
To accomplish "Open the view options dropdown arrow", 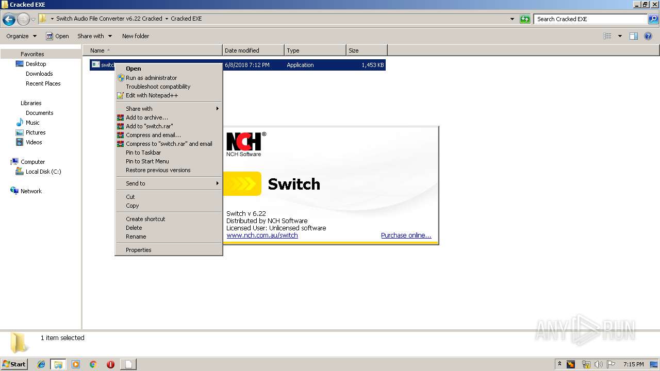I will tap(620, 36).
